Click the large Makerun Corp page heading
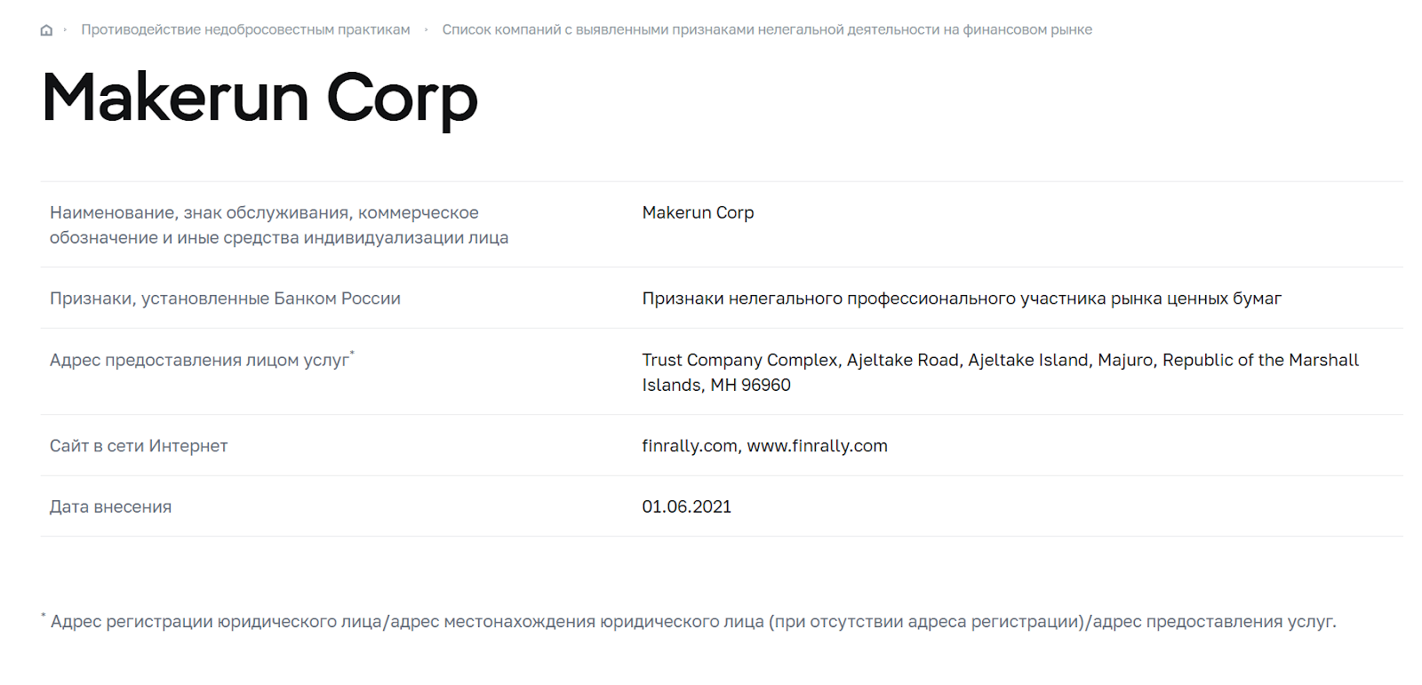 pos(260,98)
